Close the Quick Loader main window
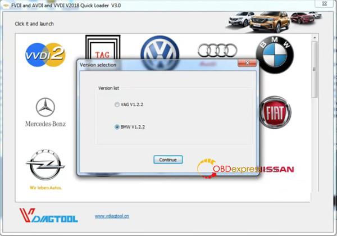Image resolution: width=337 pixels, height=236 pixels. tap(324, 3)
